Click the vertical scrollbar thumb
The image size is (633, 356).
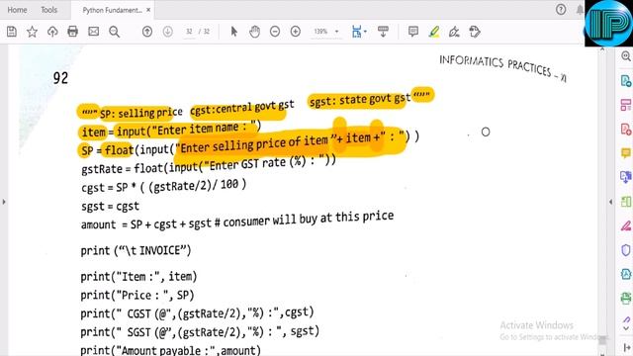602,341
